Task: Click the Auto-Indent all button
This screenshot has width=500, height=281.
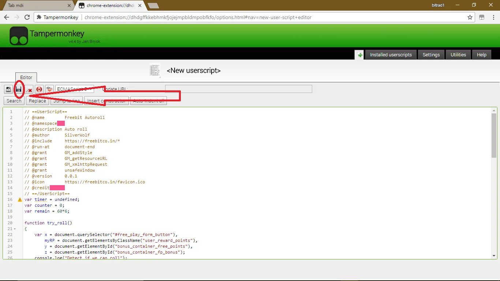Action: click(x=149, y=101)
